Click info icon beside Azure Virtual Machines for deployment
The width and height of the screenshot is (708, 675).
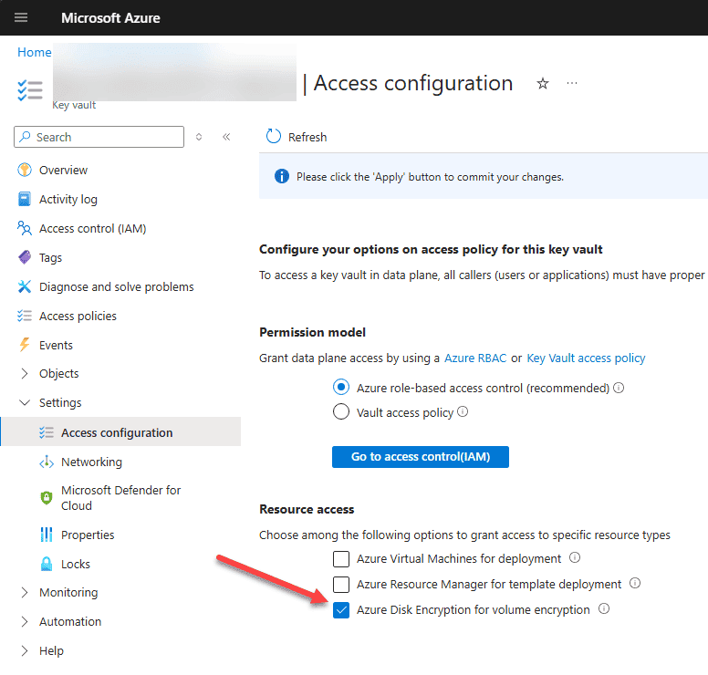575,557
